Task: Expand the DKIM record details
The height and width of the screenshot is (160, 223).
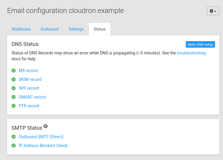Action: (30, 79)
